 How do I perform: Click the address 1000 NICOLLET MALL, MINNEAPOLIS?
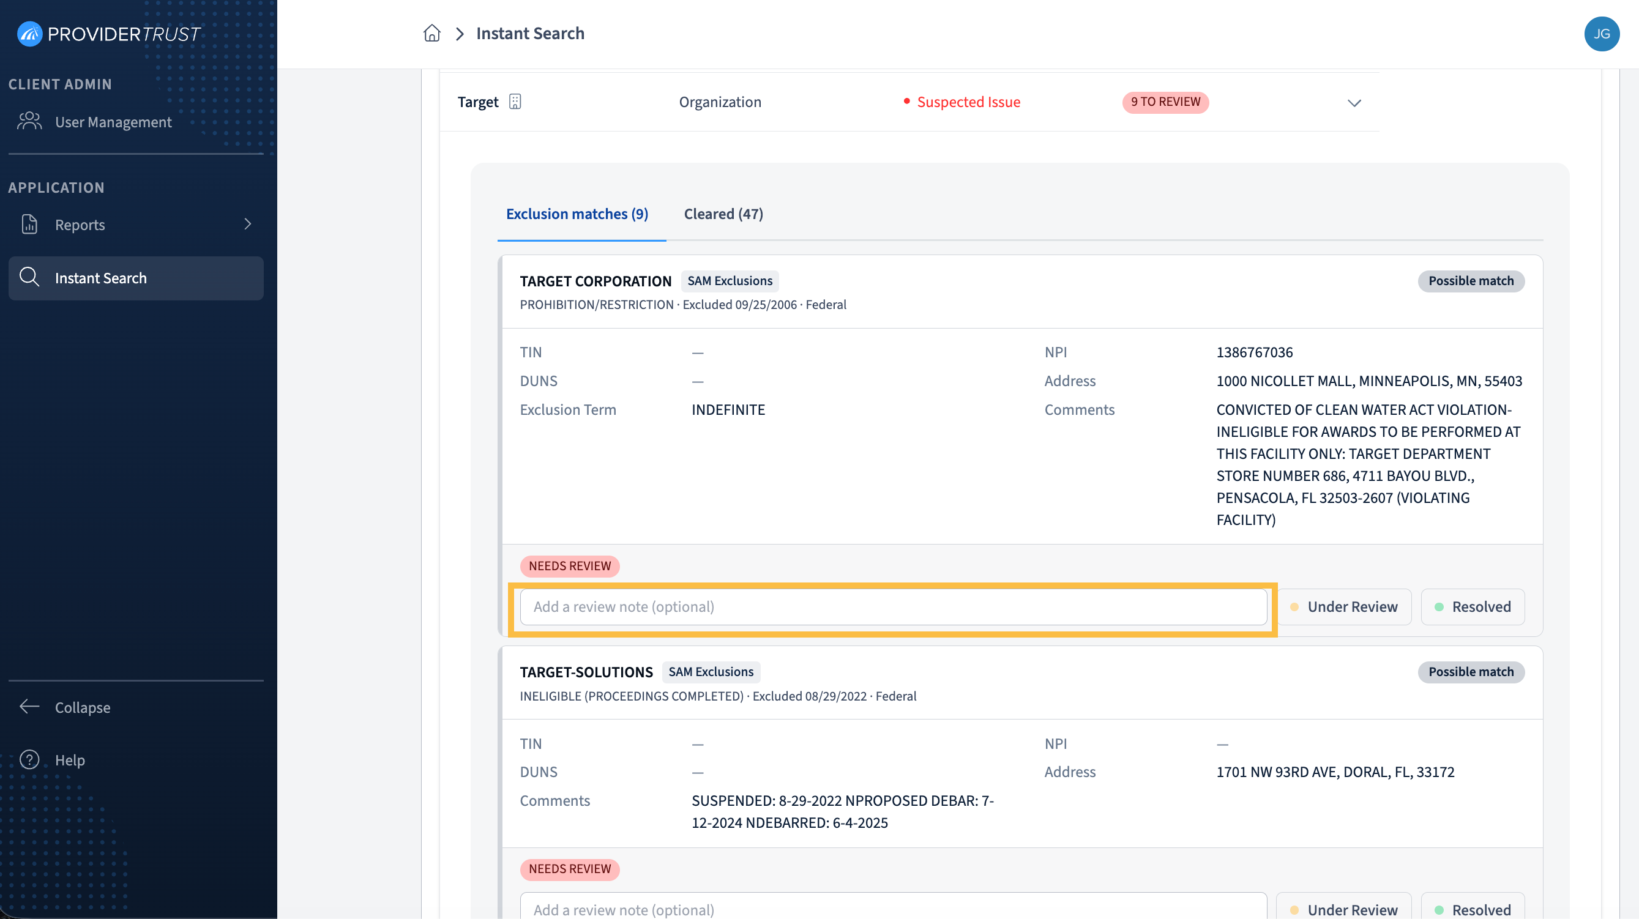pos(1369,381)
